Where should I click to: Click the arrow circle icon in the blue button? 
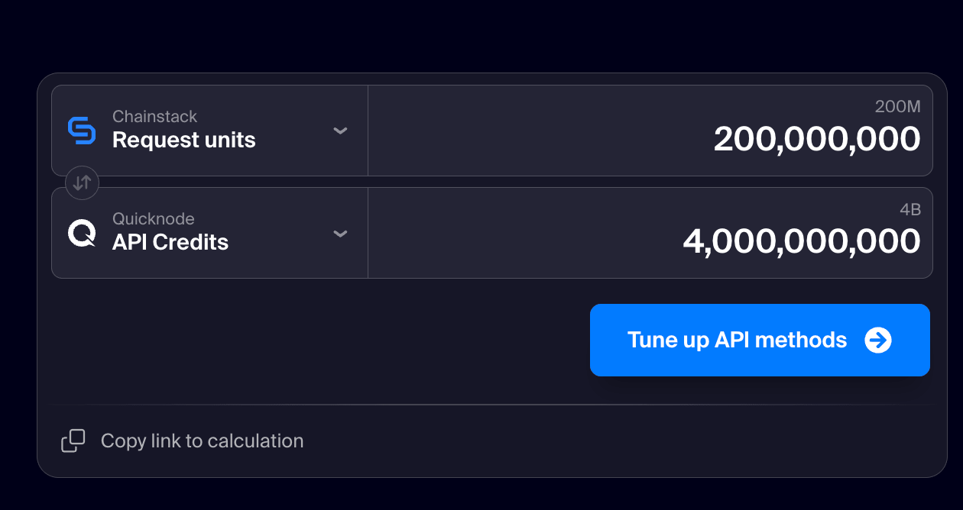click(x=878, y=341)
